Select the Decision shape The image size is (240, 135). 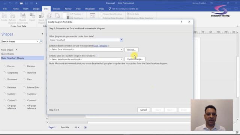[x=29, y=66]
